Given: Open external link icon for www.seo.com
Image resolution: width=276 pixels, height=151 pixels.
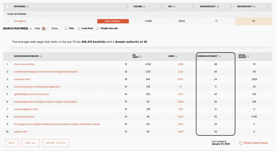Looking at the screenshot, I should click(x=126, y=79).
